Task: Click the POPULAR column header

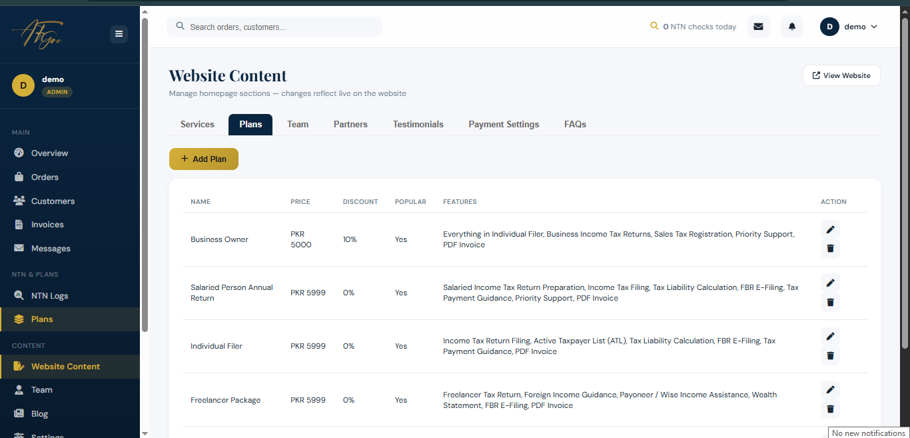Action: (410, 202)
